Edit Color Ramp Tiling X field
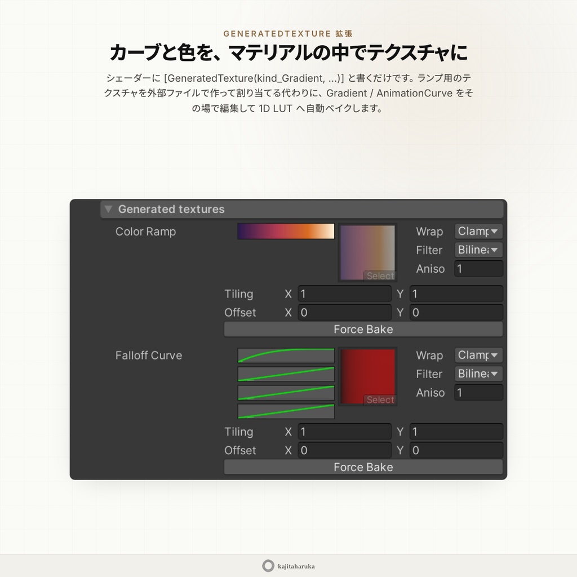This screenshot has height=577, width=577. 344,294
